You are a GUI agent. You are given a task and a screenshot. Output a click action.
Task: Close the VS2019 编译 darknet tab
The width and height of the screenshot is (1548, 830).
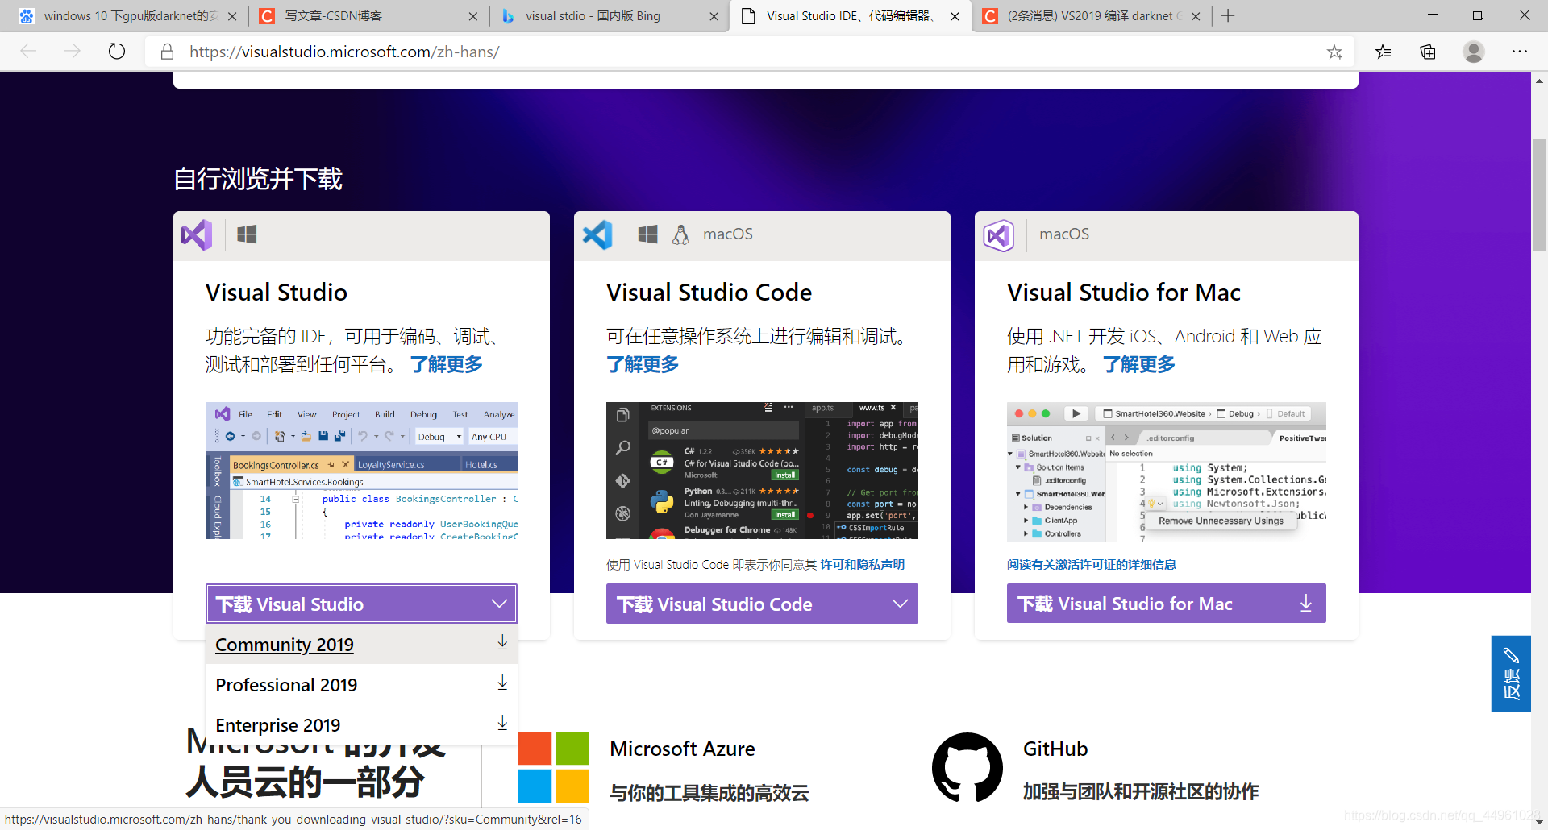(x=1196, y=16)
